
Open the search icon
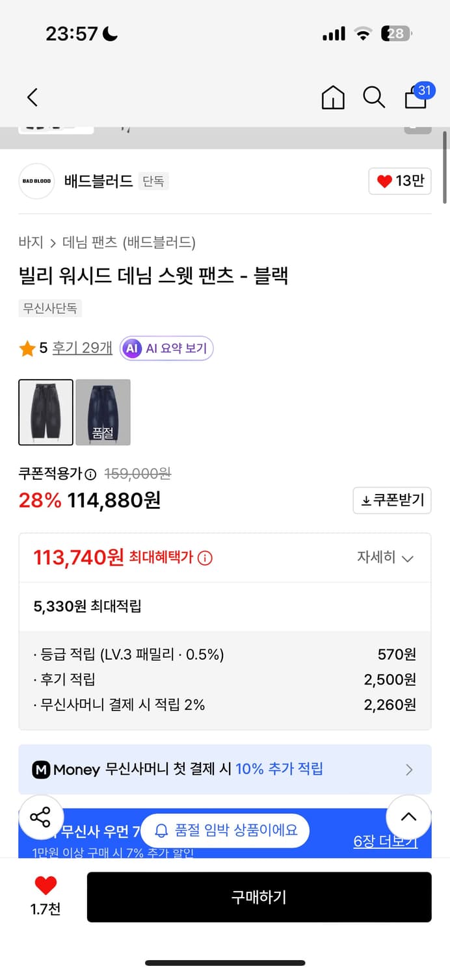tap(373, 97)
